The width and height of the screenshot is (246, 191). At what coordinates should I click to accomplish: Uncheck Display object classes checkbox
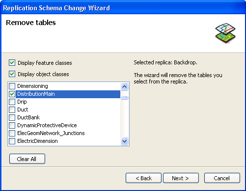point(12,74)
